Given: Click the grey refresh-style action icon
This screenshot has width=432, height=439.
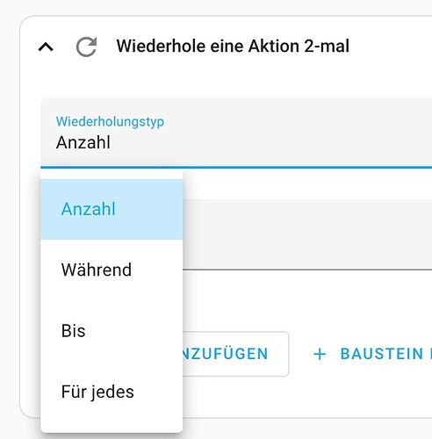Looking at the screenshot, I should [86, 47].
